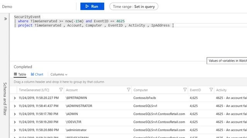The width and height of the screenshot is (247, 138).
Task: Expand the \ADMIN result row
Action: [15, 114]
